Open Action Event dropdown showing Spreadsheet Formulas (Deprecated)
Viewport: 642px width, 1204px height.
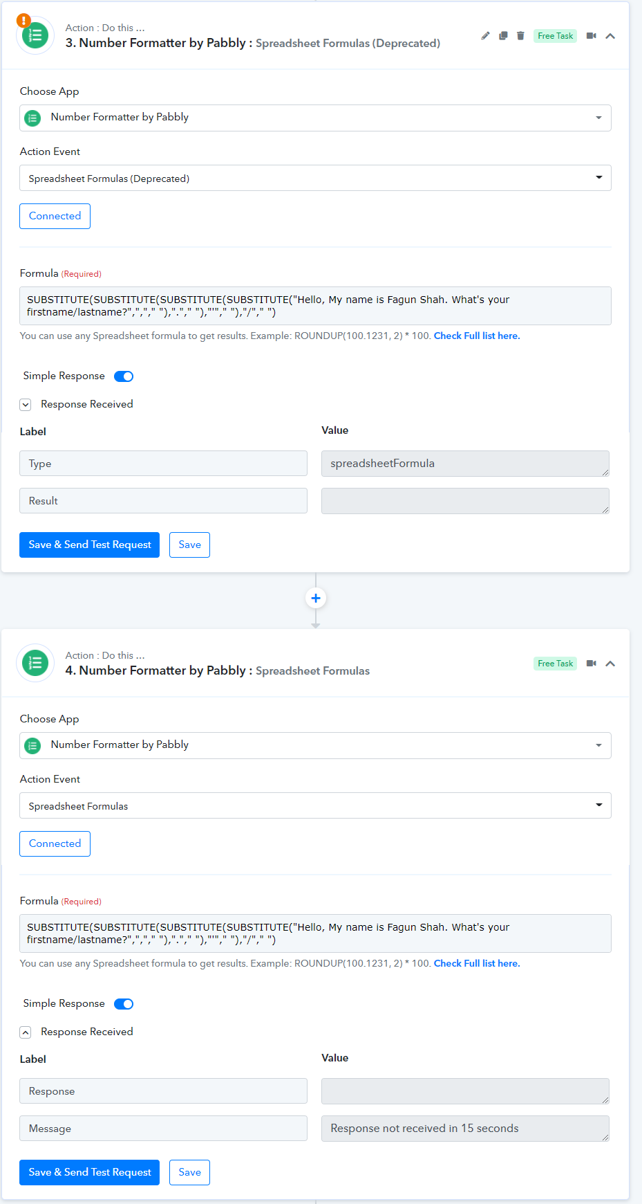tap(315, 178)
